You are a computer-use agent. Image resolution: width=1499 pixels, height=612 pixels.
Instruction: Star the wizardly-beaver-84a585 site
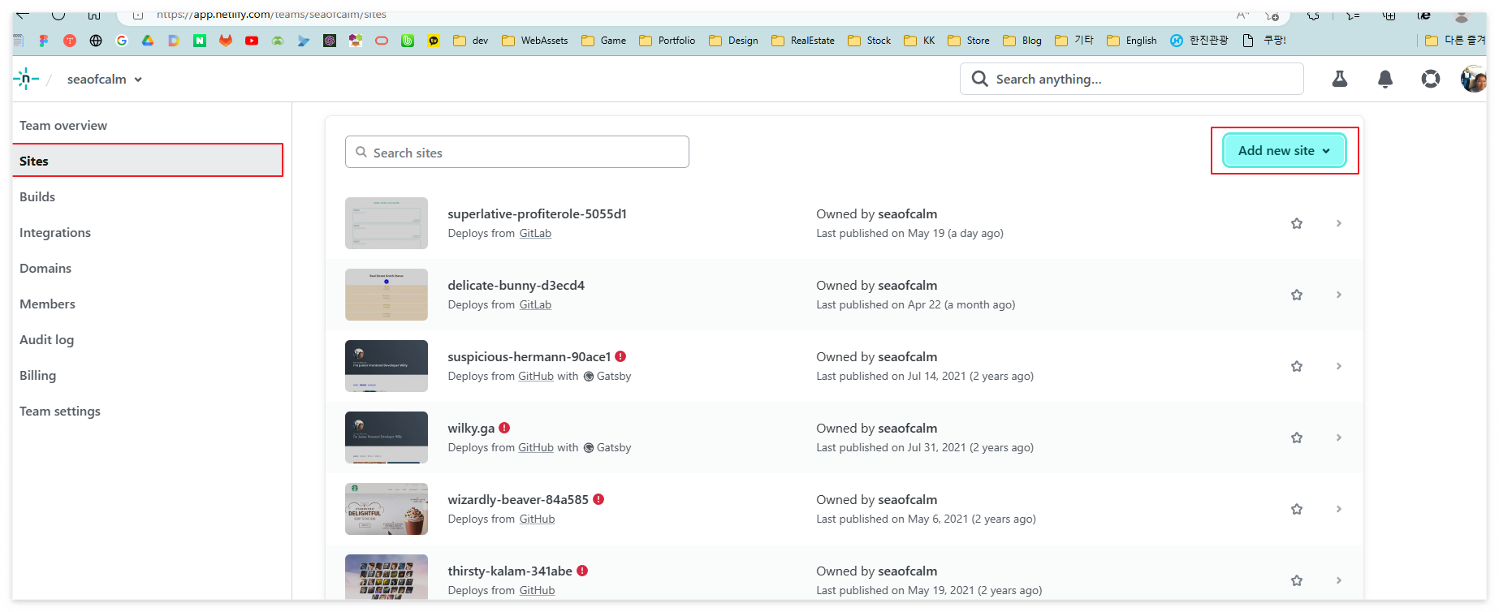tap(1297, 509)
